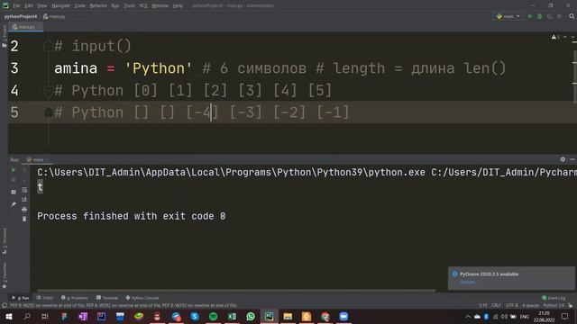Image resolution: width=577 pixels, height=324 pixels.
Task: Open the Code menu
Action: tap(80, 6)
